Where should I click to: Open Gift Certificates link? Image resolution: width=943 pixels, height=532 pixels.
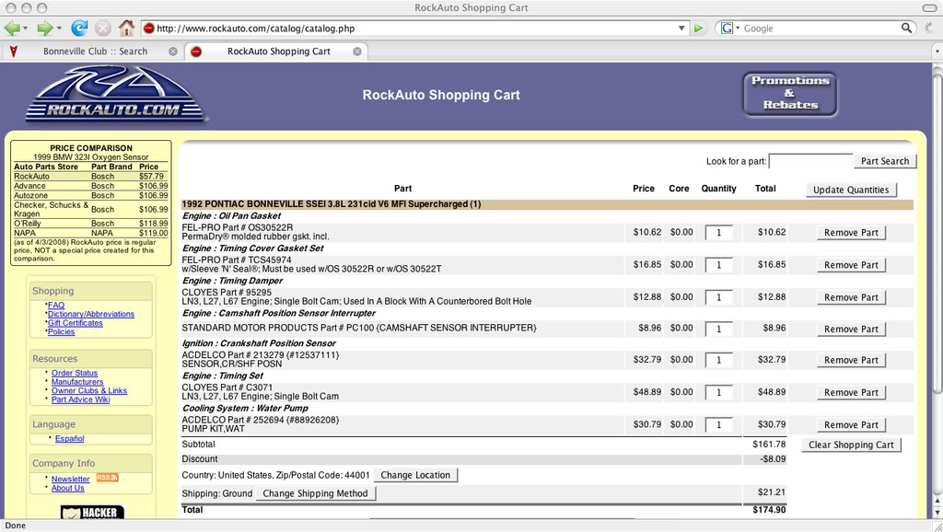click(76, 323)
